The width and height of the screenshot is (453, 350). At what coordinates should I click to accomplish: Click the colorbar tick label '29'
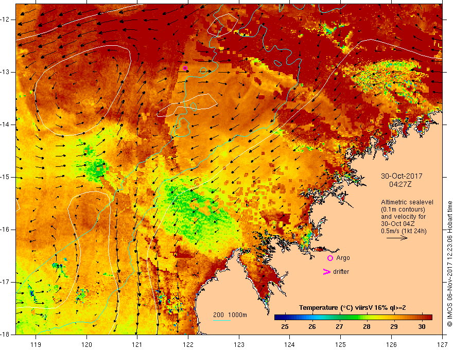[394, 327]
